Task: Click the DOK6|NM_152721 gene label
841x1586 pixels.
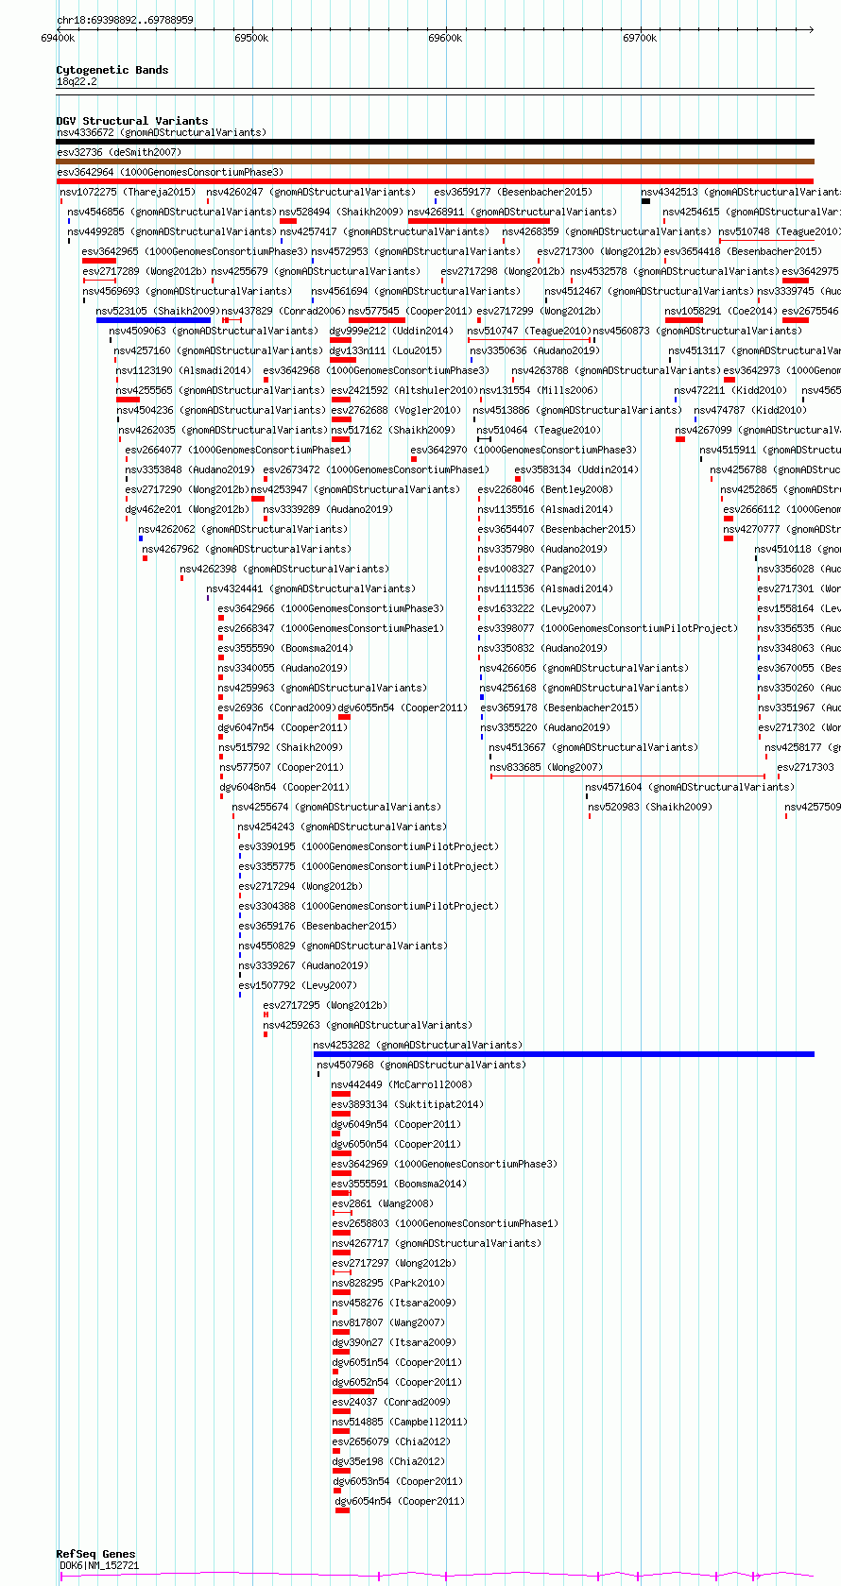Action: [x=99, y=1565]
